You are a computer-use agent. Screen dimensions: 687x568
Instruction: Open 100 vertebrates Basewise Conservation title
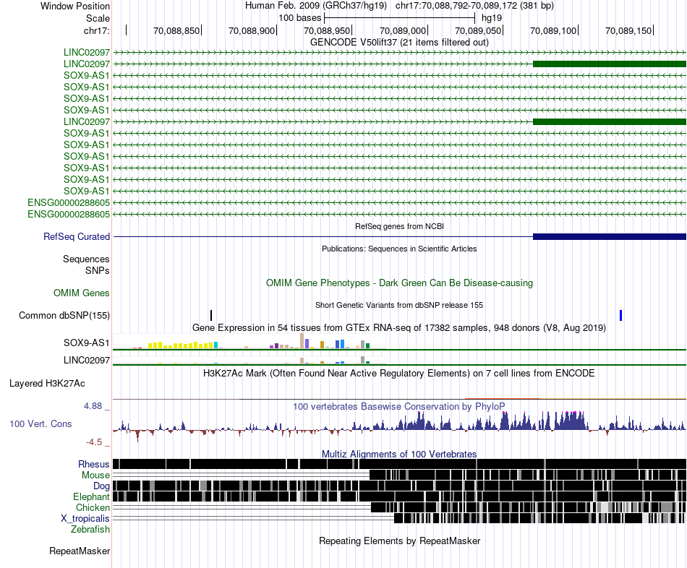click(399, 406)
